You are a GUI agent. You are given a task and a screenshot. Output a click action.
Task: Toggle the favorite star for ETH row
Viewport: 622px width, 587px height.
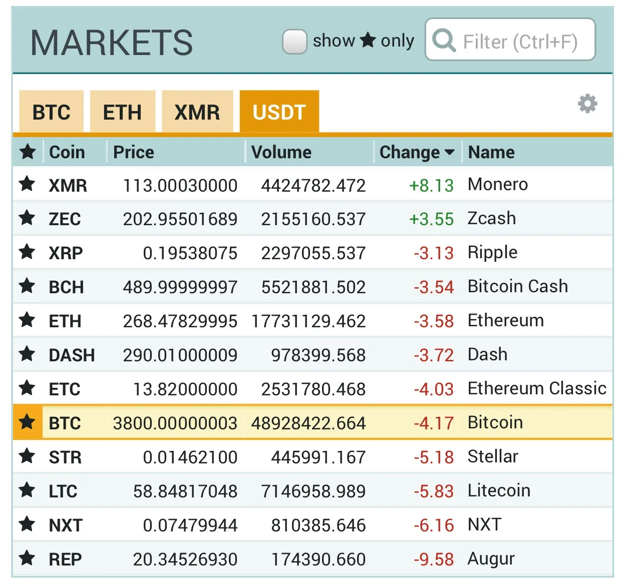27,320
